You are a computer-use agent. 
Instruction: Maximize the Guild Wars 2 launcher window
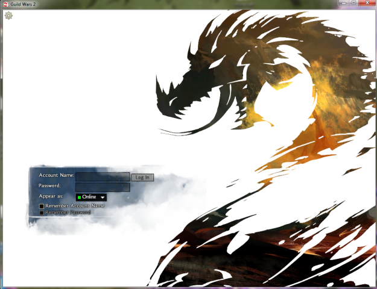tap(353, 4)
